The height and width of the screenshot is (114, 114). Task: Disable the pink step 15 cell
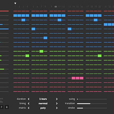pos(78,78)
